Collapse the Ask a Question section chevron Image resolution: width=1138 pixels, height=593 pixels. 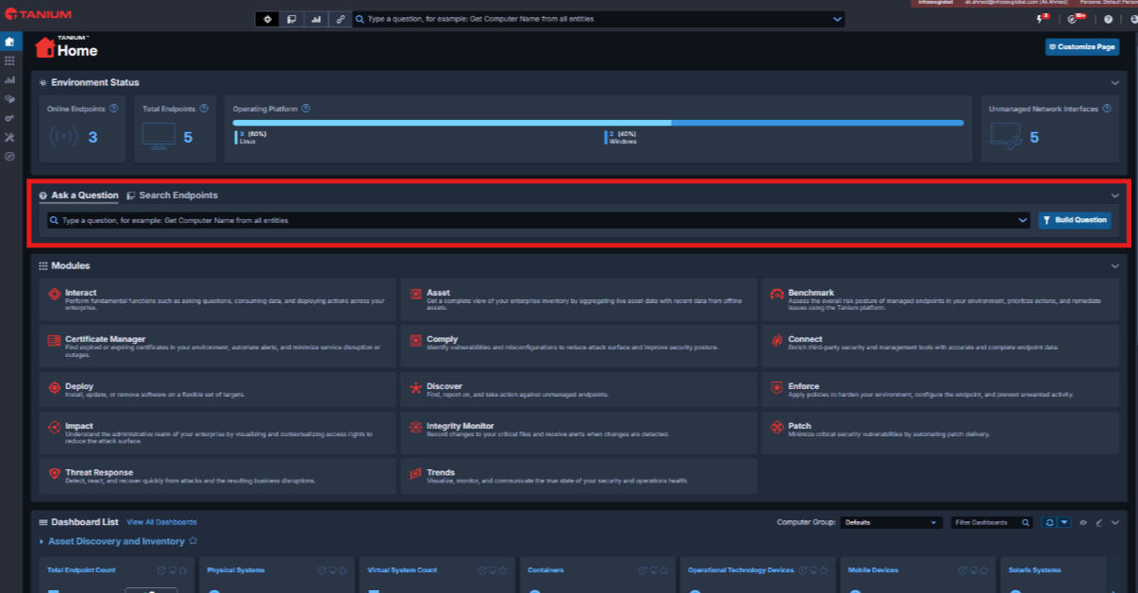1115,195
